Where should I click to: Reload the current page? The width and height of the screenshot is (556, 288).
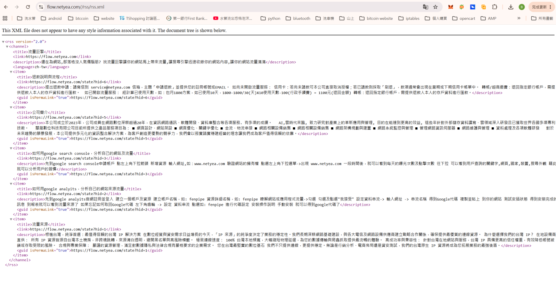coord(28,7)
